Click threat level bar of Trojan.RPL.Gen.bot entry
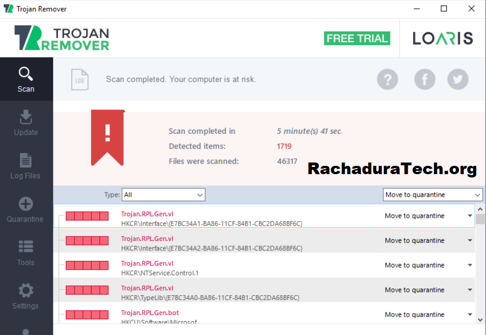Viewport: 486px width, 335px height. [x=87, y=315]
